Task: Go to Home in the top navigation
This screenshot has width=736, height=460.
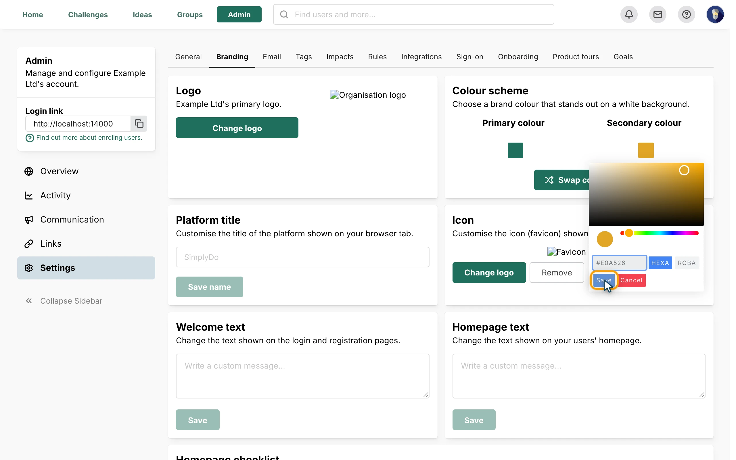Action: [32, 14]
